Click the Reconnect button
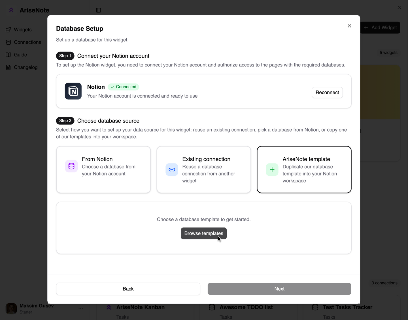 click(327, 93)
